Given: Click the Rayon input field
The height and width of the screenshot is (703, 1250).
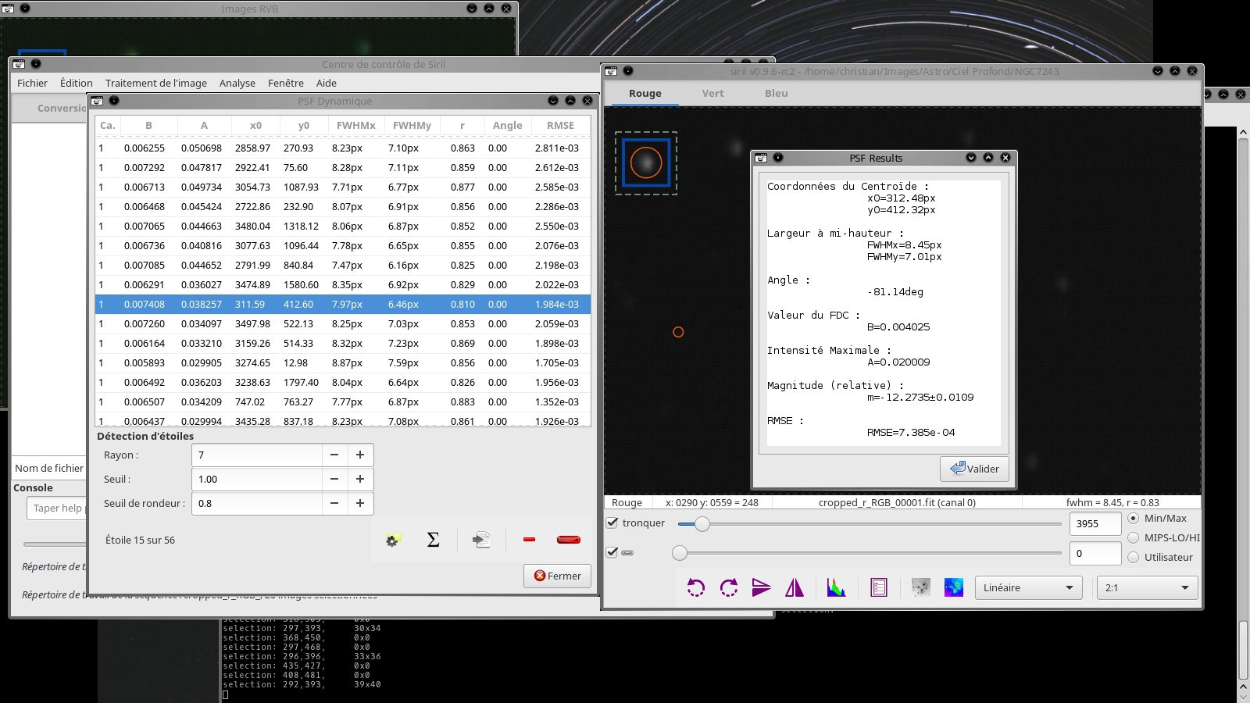Looking at the screenshot, I should 256,455.
